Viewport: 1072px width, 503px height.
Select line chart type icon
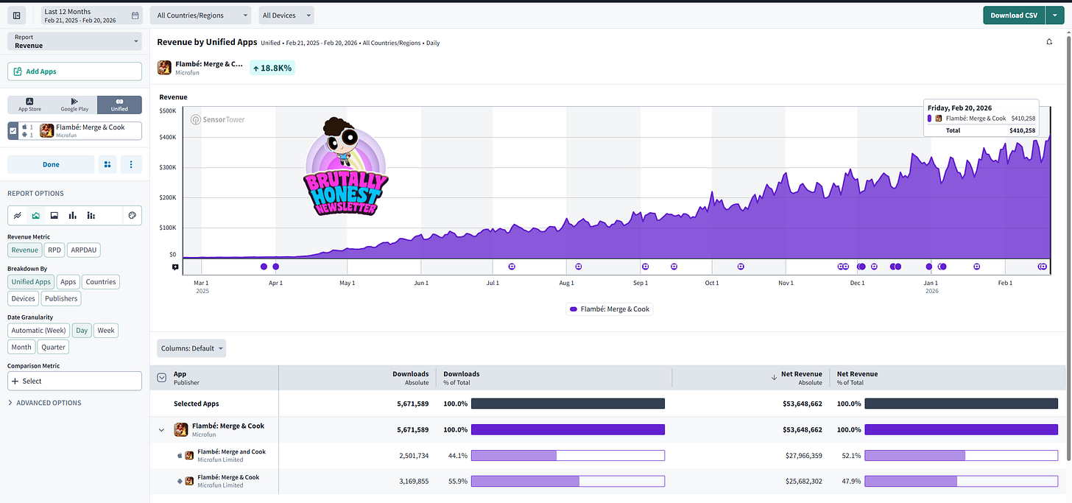click(17, 216)
